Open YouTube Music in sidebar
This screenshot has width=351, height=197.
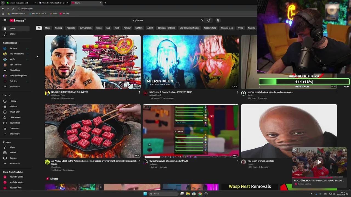(16, 182)
